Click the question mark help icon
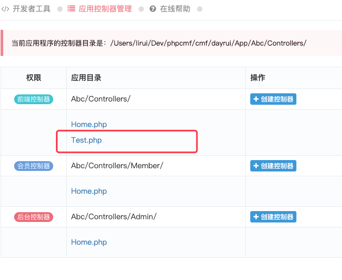 153,9
